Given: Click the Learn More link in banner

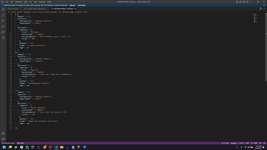Looking at the screenshot, I should pos(82,5).
